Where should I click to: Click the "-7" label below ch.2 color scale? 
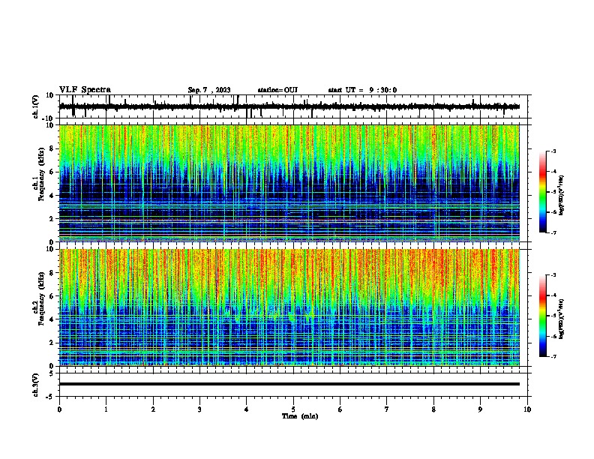pyautogui.click(x=553, y=357)
